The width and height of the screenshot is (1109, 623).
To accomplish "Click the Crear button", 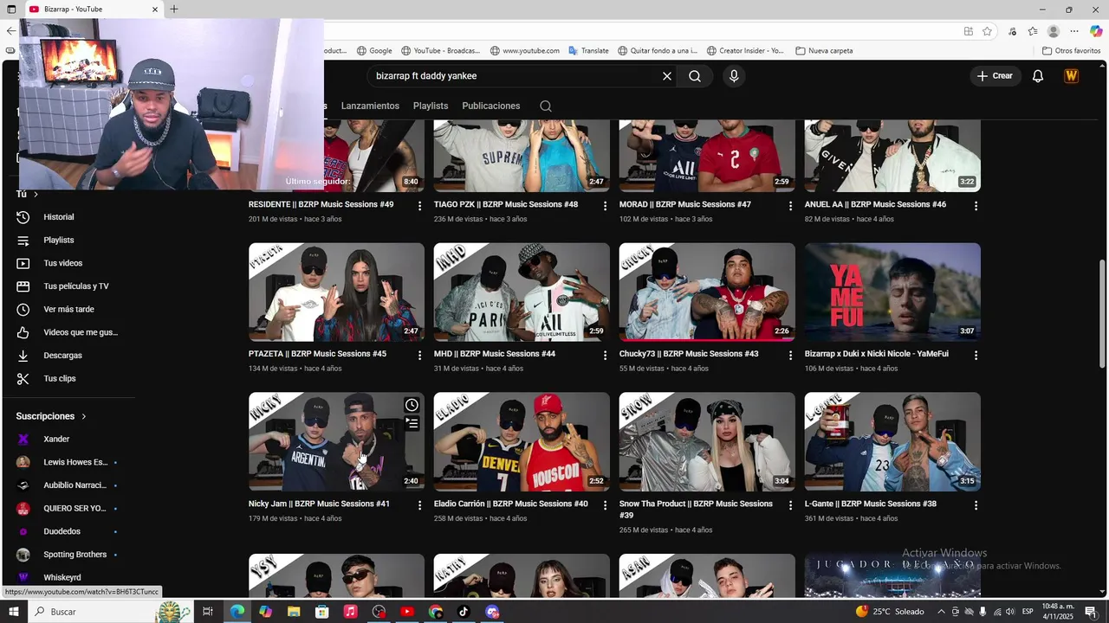I will coord(995,76).
